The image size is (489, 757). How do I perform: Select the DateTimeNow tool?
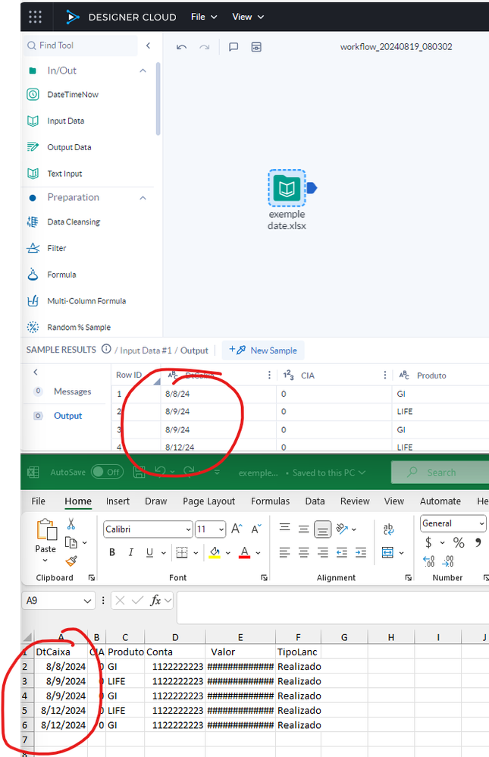(x=73, y=95)
